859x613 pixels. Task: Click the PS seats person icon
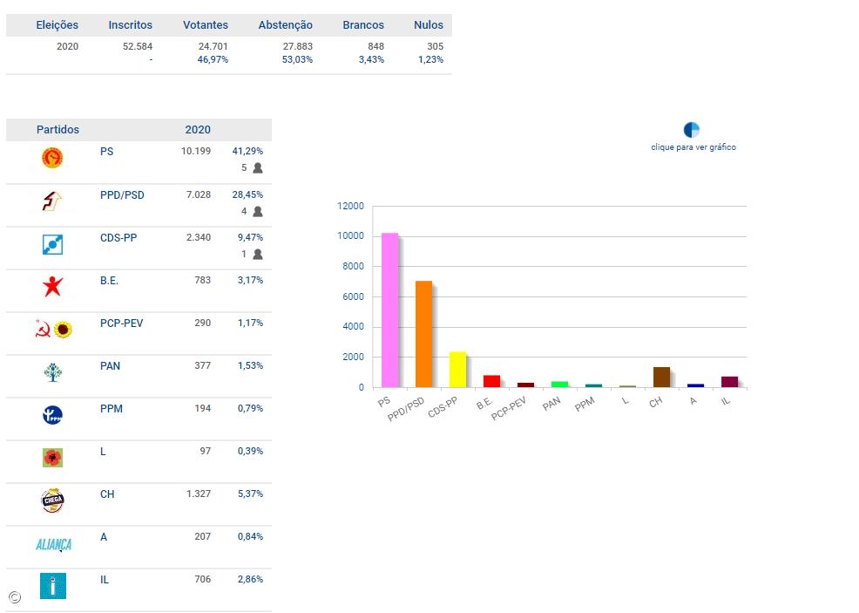pyautogui.click(x=258, y=168)
